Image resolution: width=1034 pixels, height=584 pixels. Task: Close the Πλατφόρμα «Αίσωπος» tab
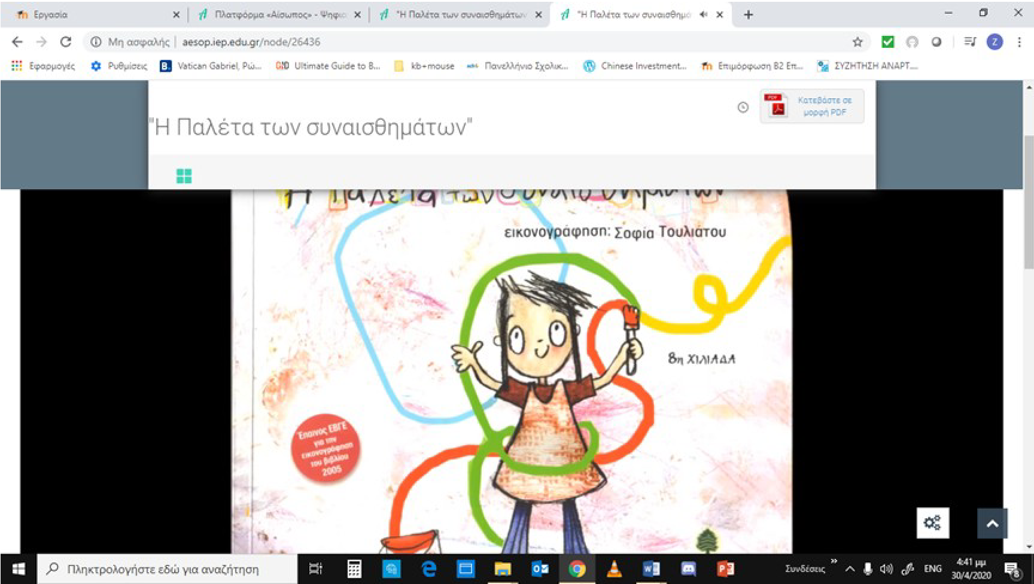357,15
